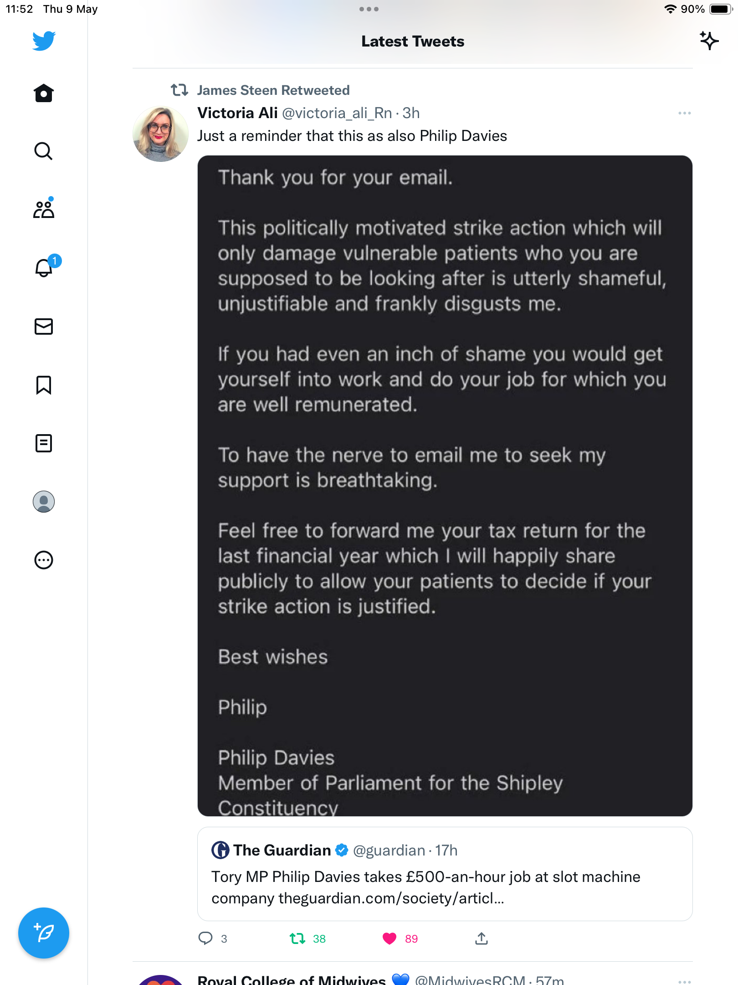Open Royal College of Midwives tweet menu
The image size is (738, 985).
click(x=684, y=980)
